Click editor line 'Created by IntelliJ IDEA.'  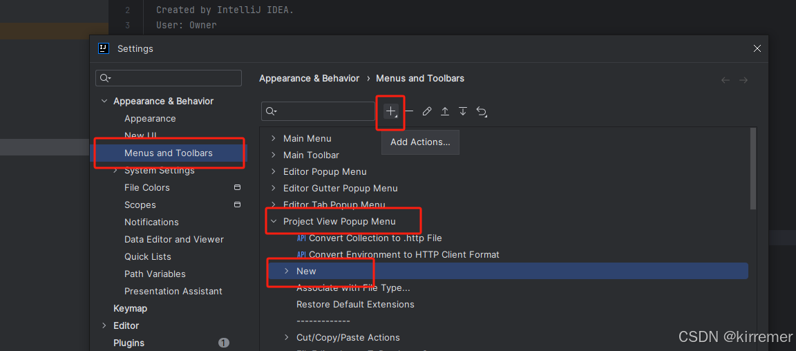[x=225, y=10]
